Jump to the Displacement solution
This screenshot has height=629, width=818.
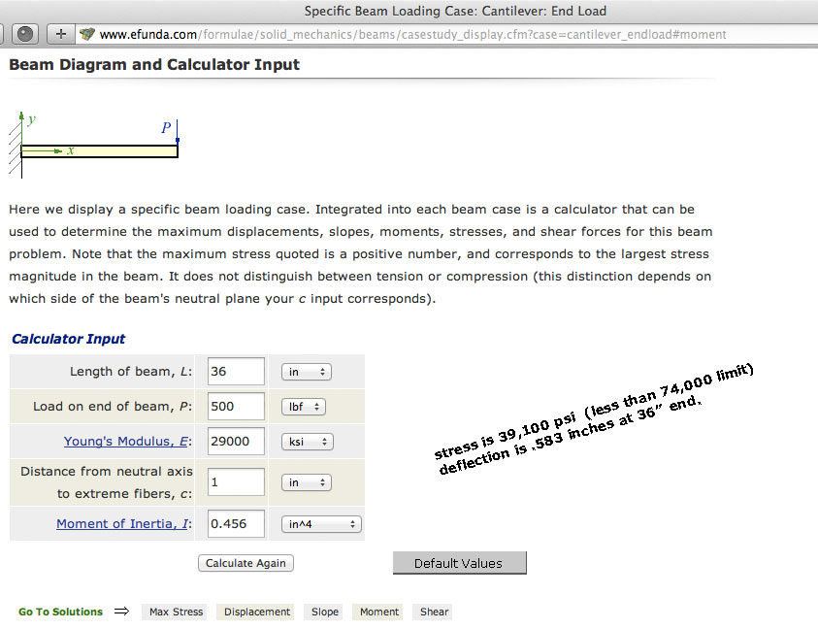(x=257, y=612)
